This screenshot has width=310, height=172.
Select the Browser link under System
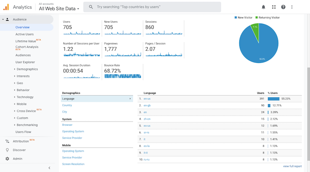coord(67,125)
